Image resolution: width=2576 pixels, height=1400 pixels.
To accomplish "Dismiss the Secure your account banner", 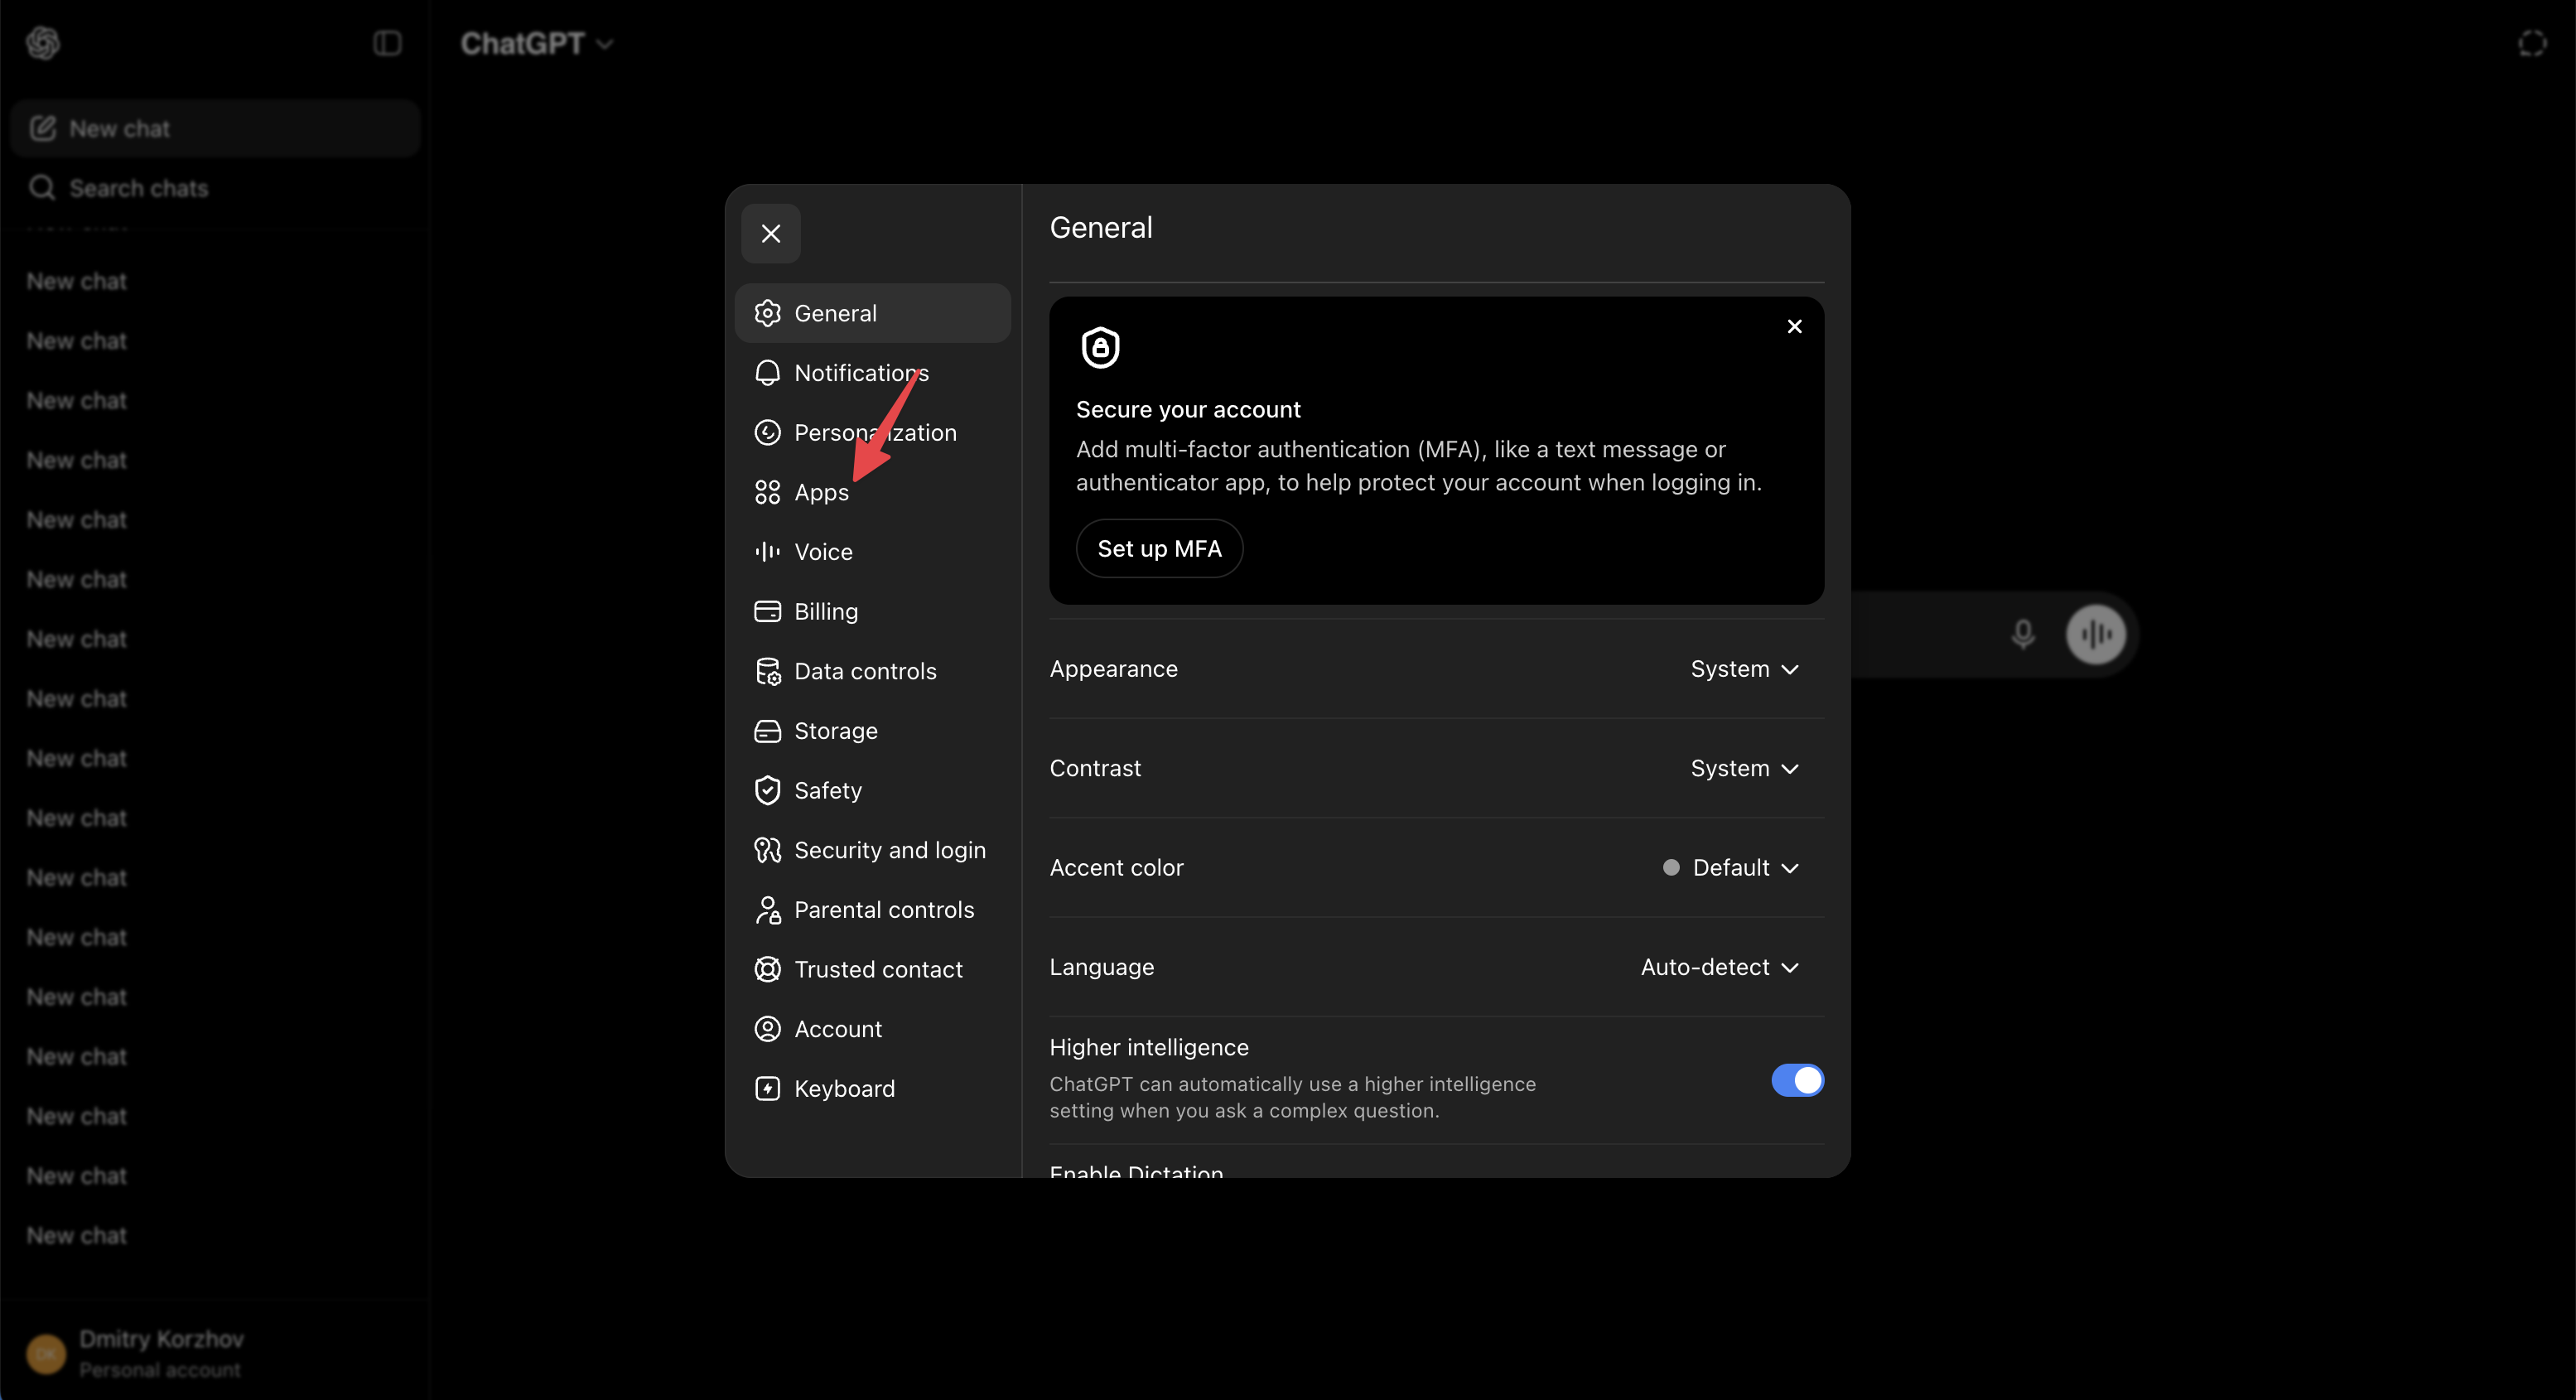I will point(1794,326).
